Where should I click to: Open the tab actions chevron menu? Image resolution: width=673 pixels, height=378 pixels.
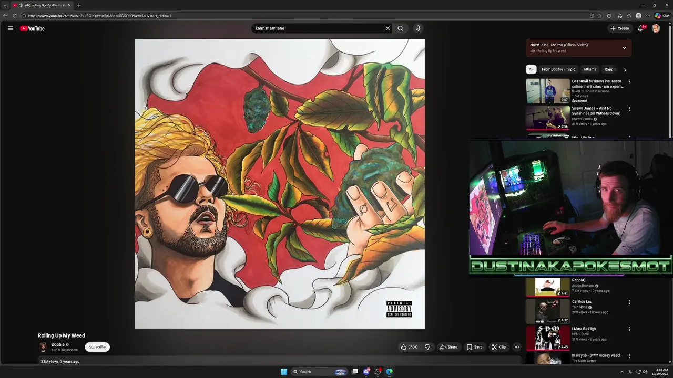click(5, 5)
